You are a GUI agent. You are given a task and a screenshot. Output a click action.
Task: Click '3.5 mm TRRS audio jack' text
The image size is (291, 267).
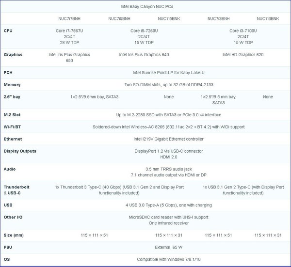[169, 169]
